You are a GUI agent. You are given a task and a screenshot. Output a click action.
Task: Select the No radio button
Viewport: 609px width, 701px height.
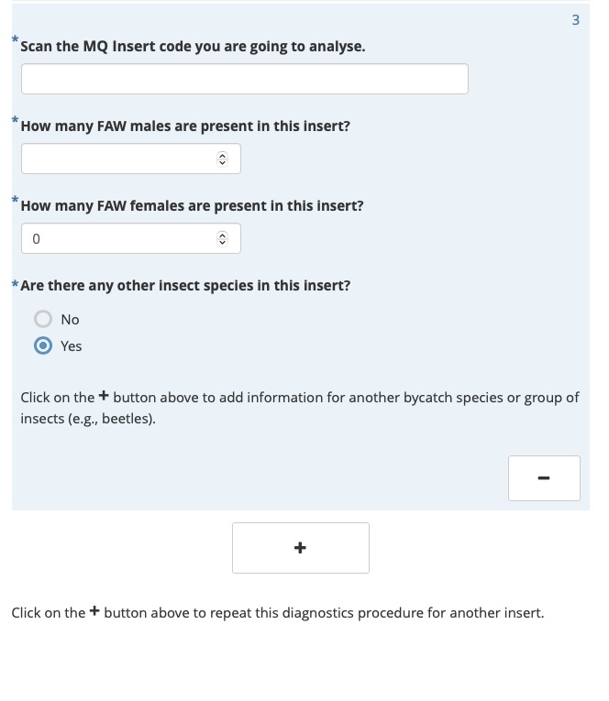coord(43,319)
